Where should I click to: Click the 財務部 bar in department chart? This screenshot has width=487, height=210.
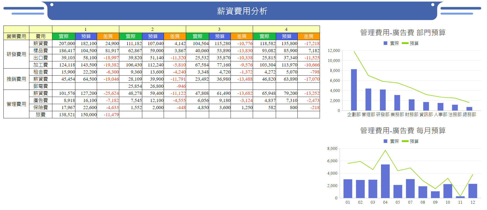click(412, 105)
